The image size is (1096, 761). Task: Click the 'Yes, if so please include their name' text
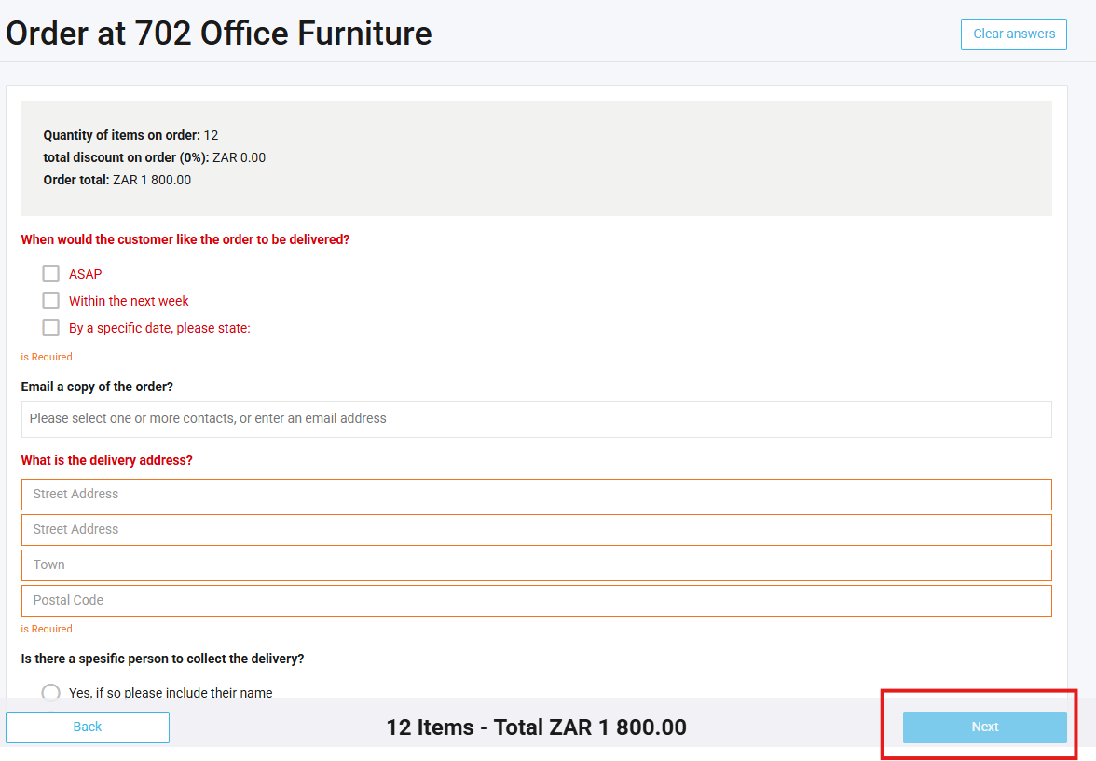click(171, 693)
